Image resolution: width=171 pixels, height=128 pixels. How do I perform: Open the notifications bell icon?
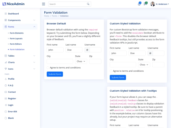pos(139,4)
